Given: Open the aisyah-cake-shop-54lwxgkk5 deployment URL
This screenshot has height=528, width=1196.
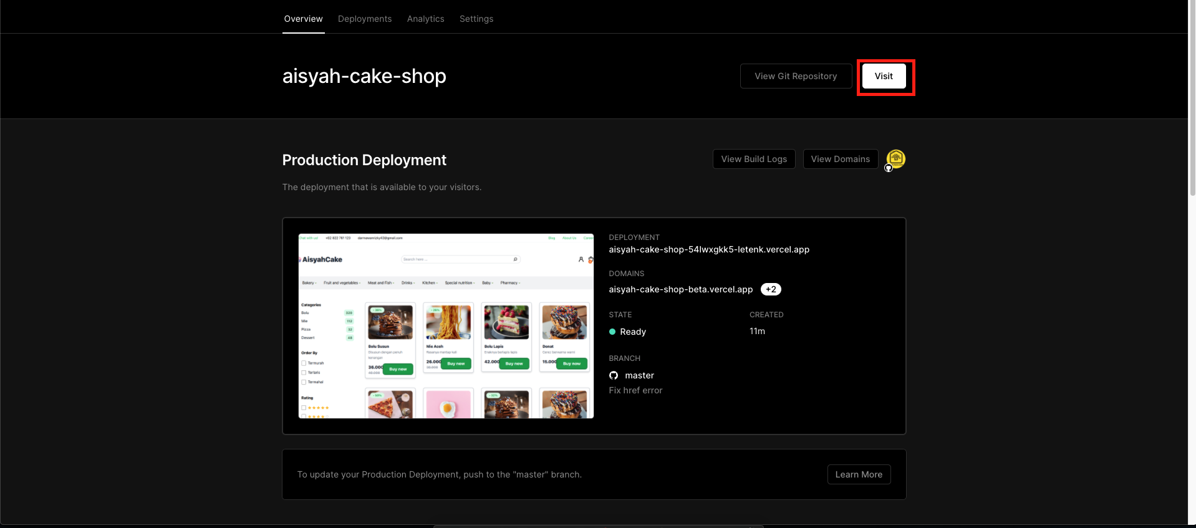Looking at the screenshot, I should [x=709, y=249].
